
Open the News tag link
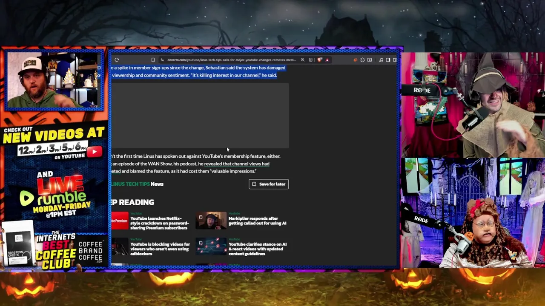(157, 184)
